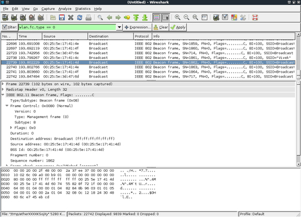Open preferences tools icon
This screenshot has width=301, height=217.
pyautogui.click(x=243, y=17)
